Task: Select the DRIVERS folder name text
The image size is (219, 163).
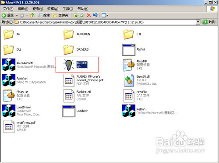Action: point(82,49)
